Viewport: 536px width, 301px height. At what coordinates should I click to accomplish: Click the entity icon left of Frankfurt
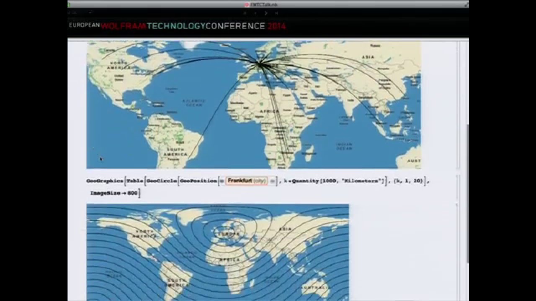click(222, 181)
